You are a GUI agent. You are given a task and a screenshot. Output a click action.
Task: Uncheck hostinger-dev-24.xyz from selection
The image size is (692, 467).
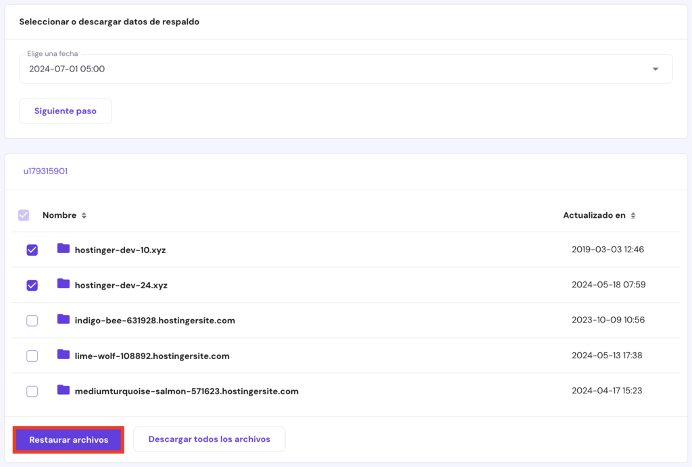(x=32, y=285)
